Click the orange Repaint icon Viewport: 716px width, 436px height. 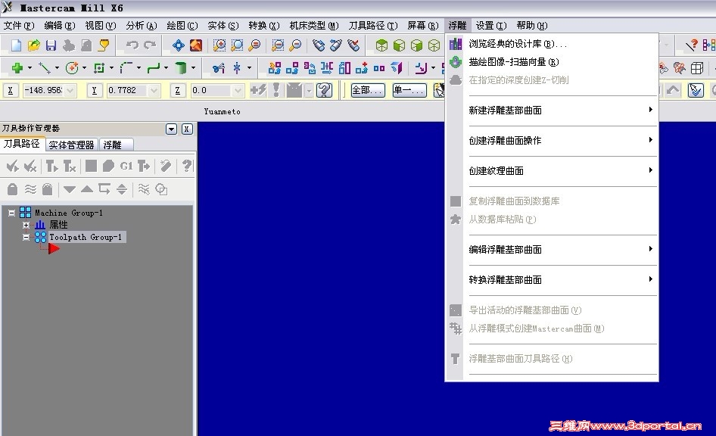pyautogui.click(x=196, y=45)
